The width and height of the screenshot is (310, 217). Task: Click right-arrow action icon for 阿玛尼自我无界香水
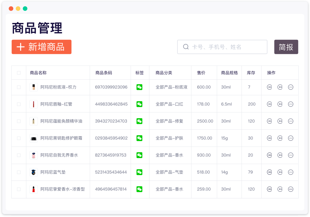(269, 155)
